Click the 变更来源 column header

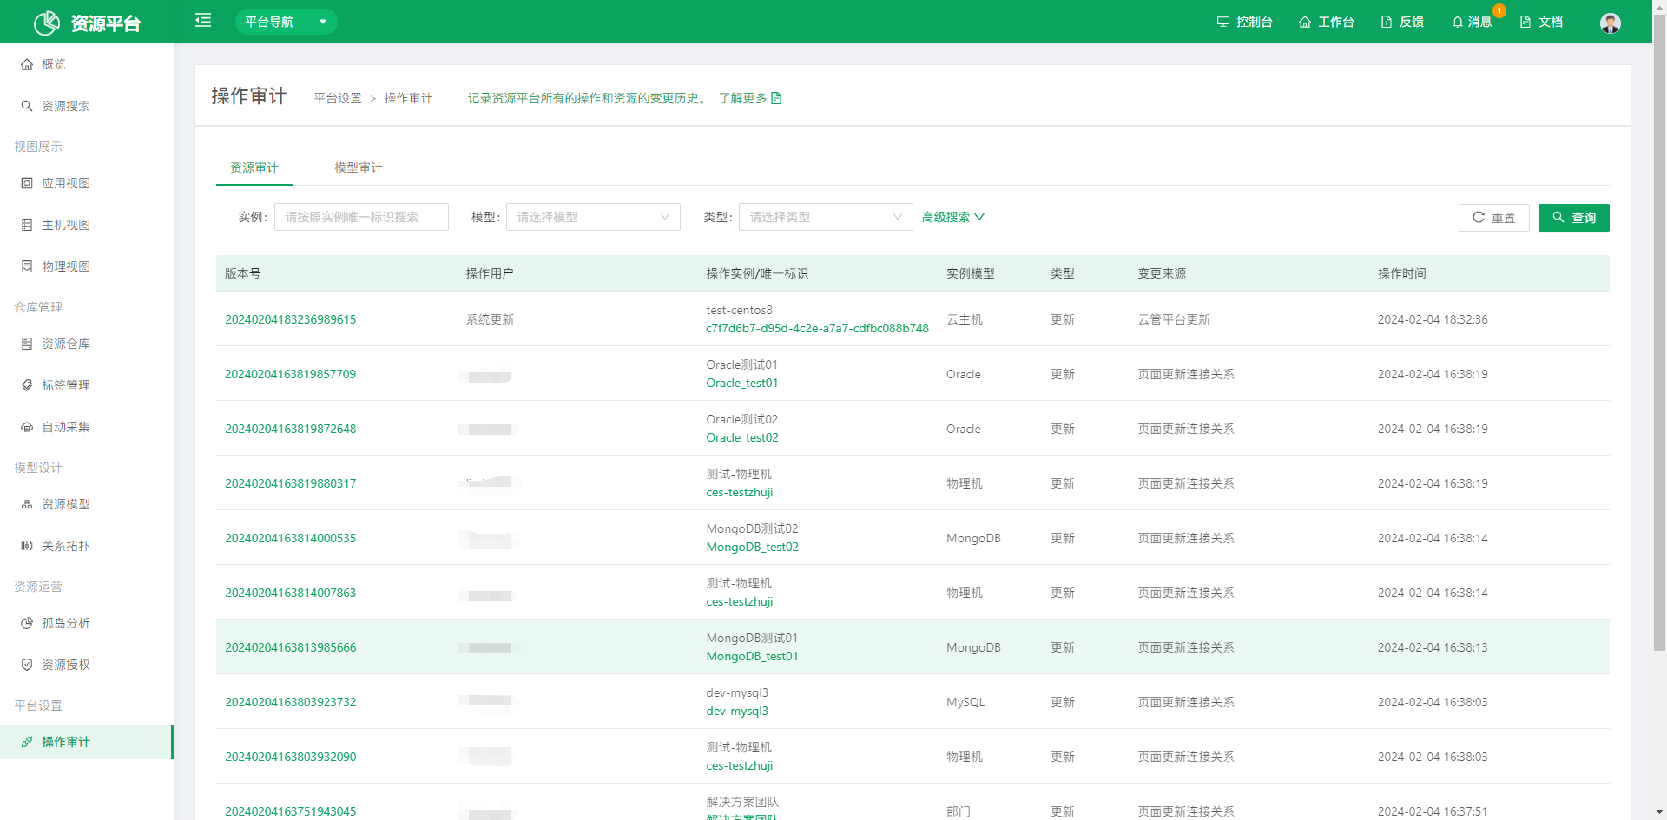(x=1162, y=273)
